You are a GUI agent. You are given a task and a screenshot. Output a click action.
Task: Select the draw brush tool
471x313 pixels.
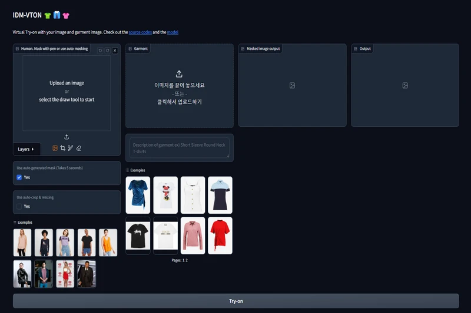[71, 149]
